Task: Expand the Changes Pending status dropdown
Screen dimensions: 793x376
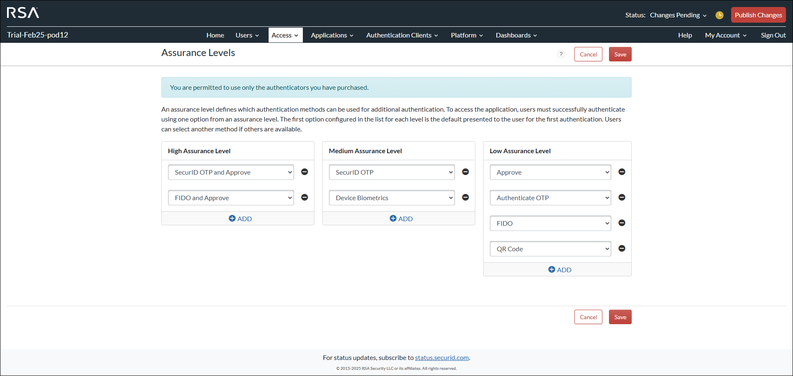Action: point(678,15)
